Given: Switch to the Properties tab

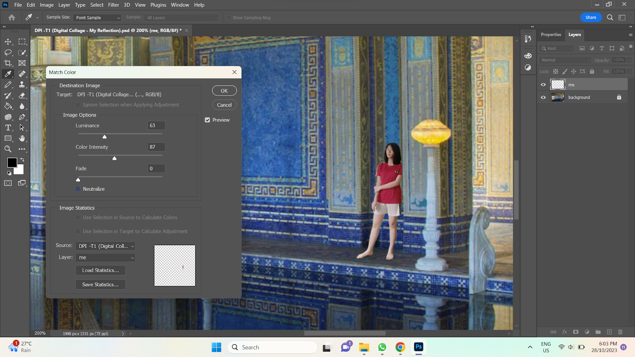Looking at the screenshot, I should [x=551, y=35].
